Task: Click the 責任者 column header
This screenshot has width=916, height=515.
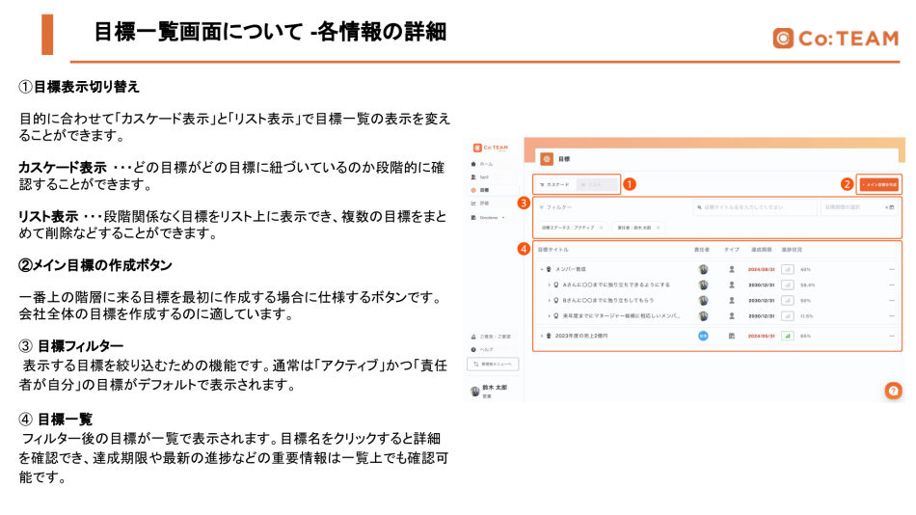Action: pos(702,250)
